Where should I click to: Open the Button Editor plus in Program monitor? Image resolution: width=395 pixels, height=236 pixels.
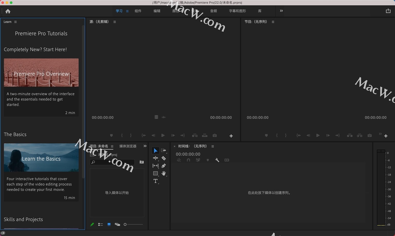pos(386,136)
